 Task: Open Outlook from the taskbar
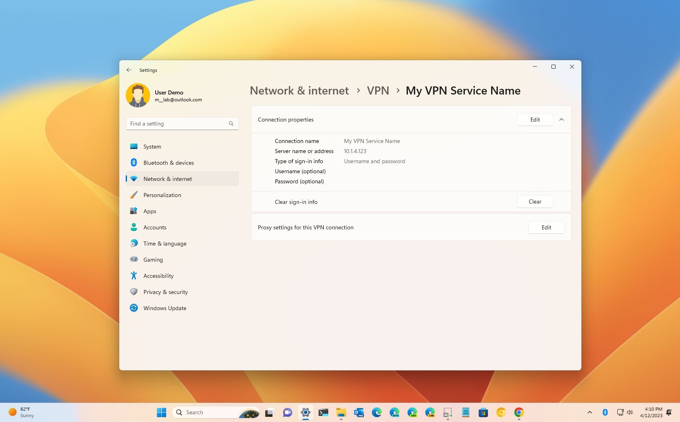pos(359,412)
